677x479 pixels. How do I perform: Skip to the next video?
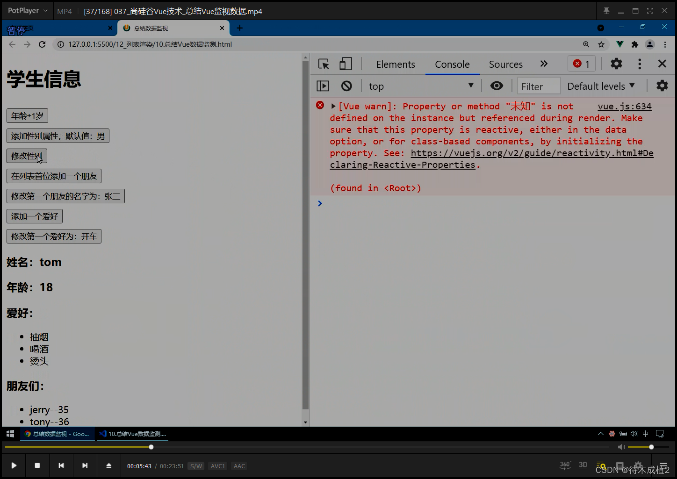point(85,465)
